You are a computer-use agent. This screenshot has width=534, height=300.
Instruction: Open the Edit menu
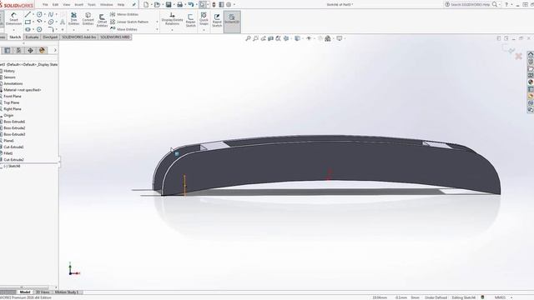(56, 5)
